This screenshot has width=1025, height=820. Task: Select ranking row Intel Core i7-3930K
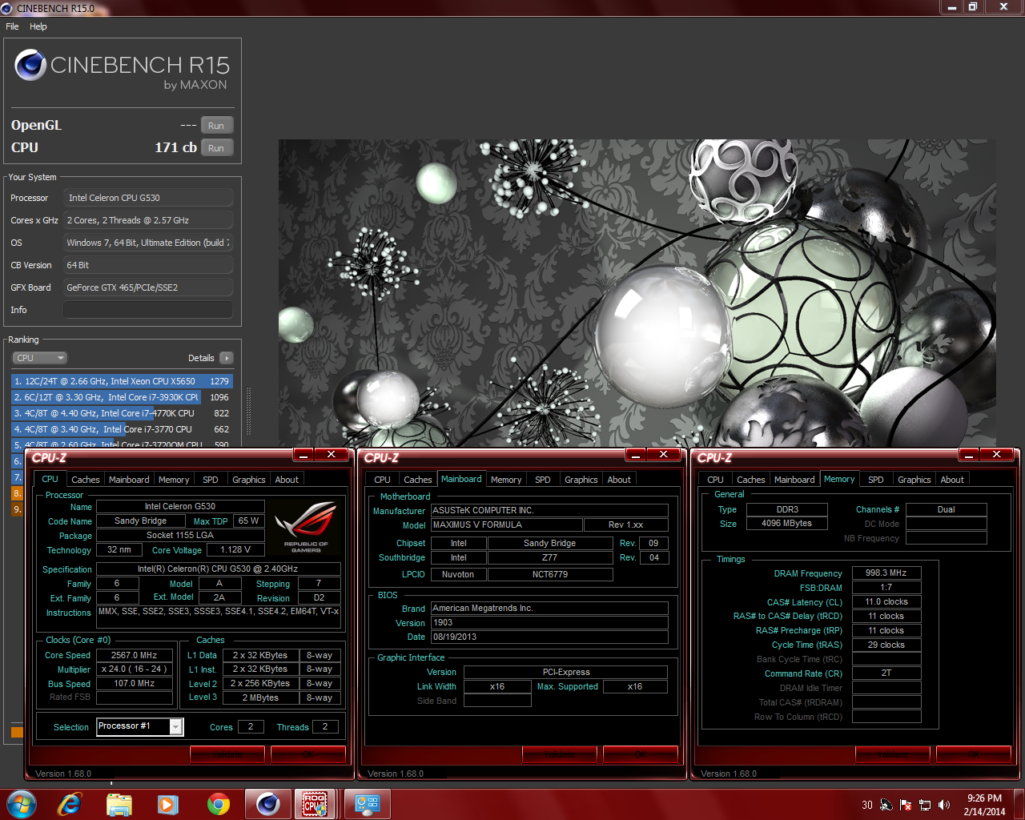tap(122, 397)
